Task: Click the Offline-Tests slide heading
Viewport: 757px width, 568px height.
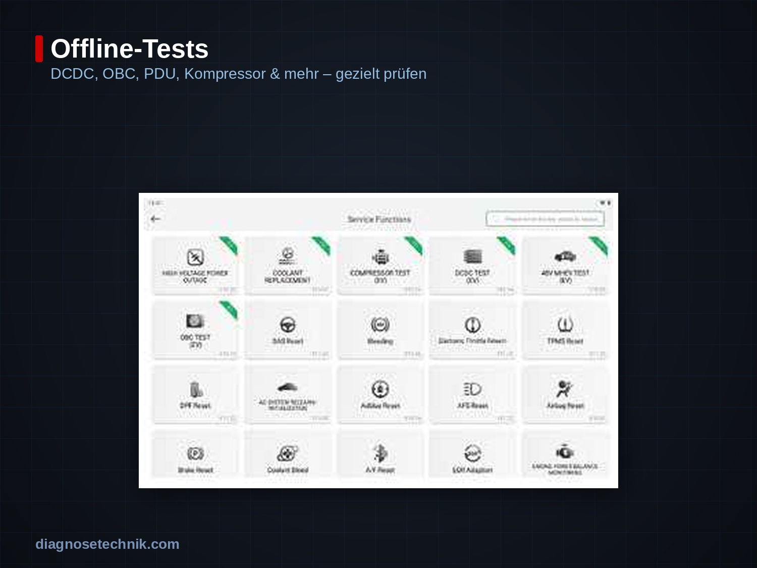Action: [x=130, y=49]
